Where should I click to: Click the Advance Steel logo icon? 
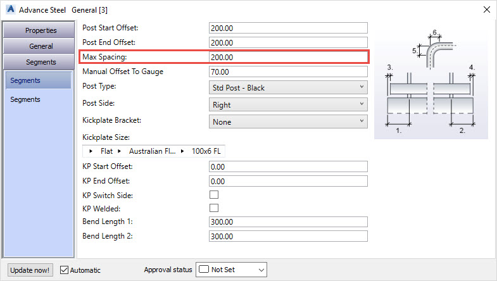tap(9, 9)
